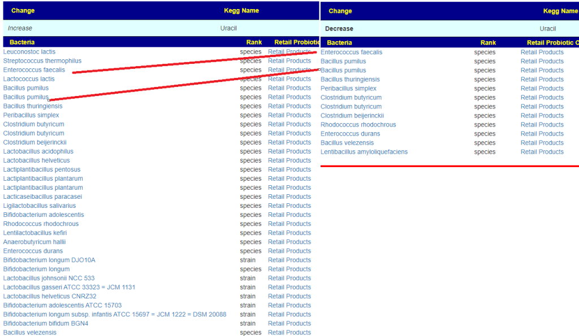Open the Ligilactobacillus salivarius link

pyautogui.click(x=40, y=206)
